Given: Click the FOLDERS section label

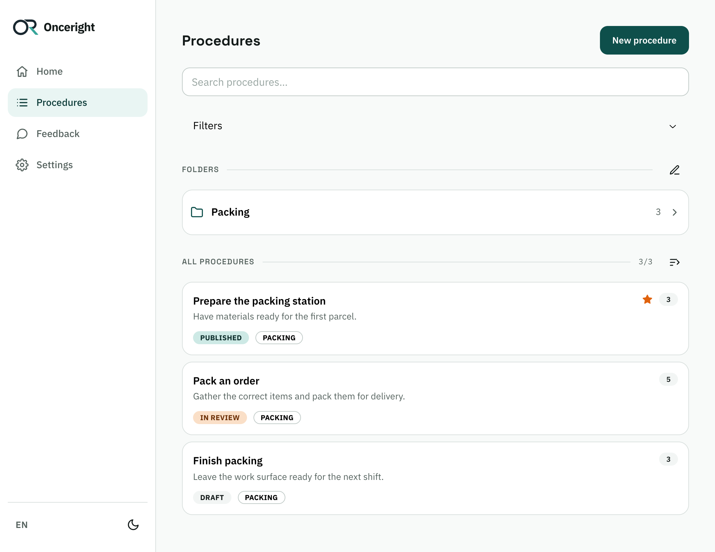Looking at the screenshot, I should click(x=200, y=169).
